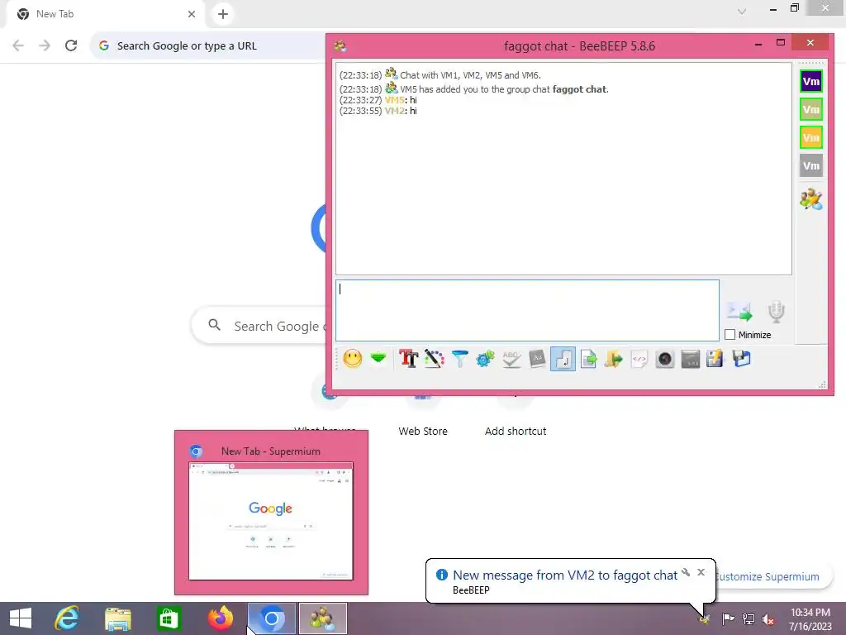The height and width of the screenshot is (635, 846).
Task: Open the browser tab search chevron
Action: tap(742, 12)
